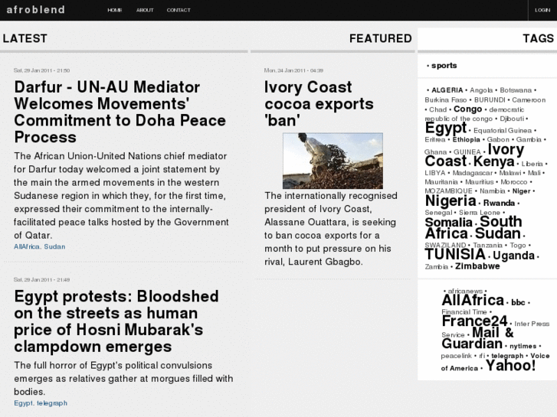Click the AllAfrica tag under Darfur article
The height and width of the screenshot is (417, 557).
tap(27, 246)
